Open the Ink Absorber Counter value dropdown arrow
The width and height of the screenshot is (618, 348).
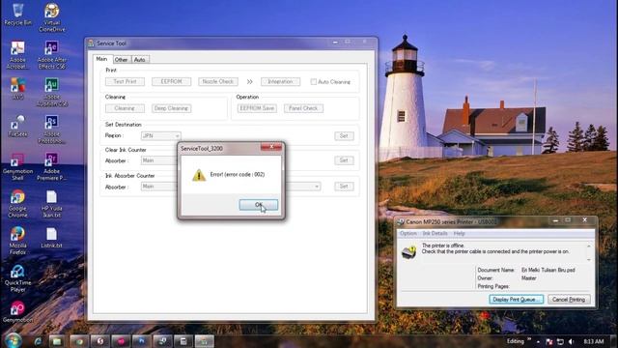click(x=317, y=187)
